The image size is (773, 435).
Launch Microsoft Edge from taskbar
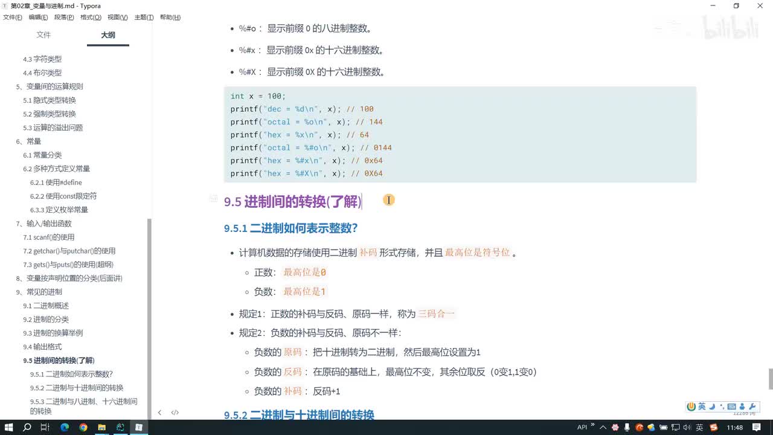coord(65,427)
